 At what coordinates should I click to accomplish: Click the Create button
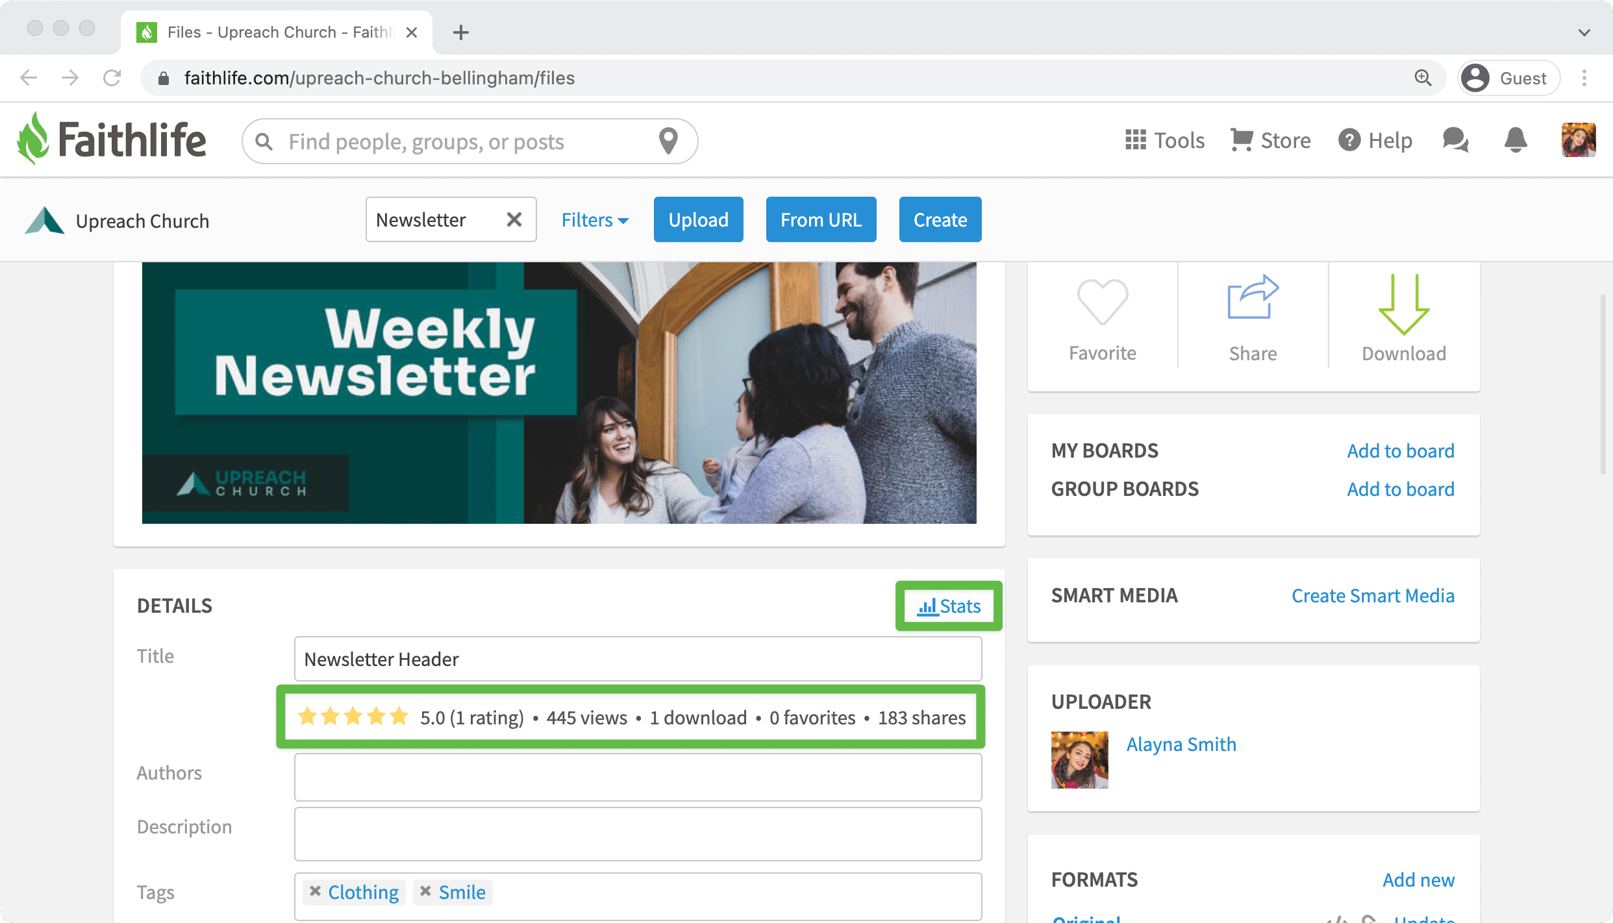[x=940, y=219]
